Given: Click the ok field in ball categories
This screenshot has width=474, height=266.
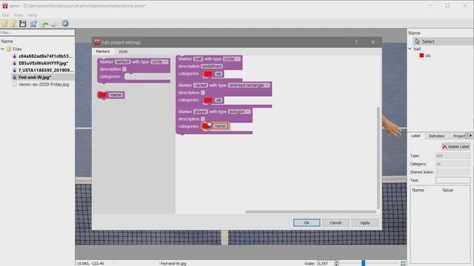Looking at the screenshot, I should click(x=218, y=74).
